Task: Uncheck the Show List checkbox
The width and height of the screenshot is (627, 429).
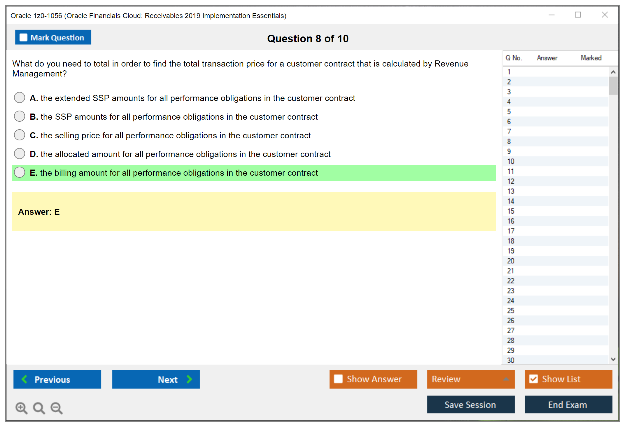Action: (x=533, y=379)
